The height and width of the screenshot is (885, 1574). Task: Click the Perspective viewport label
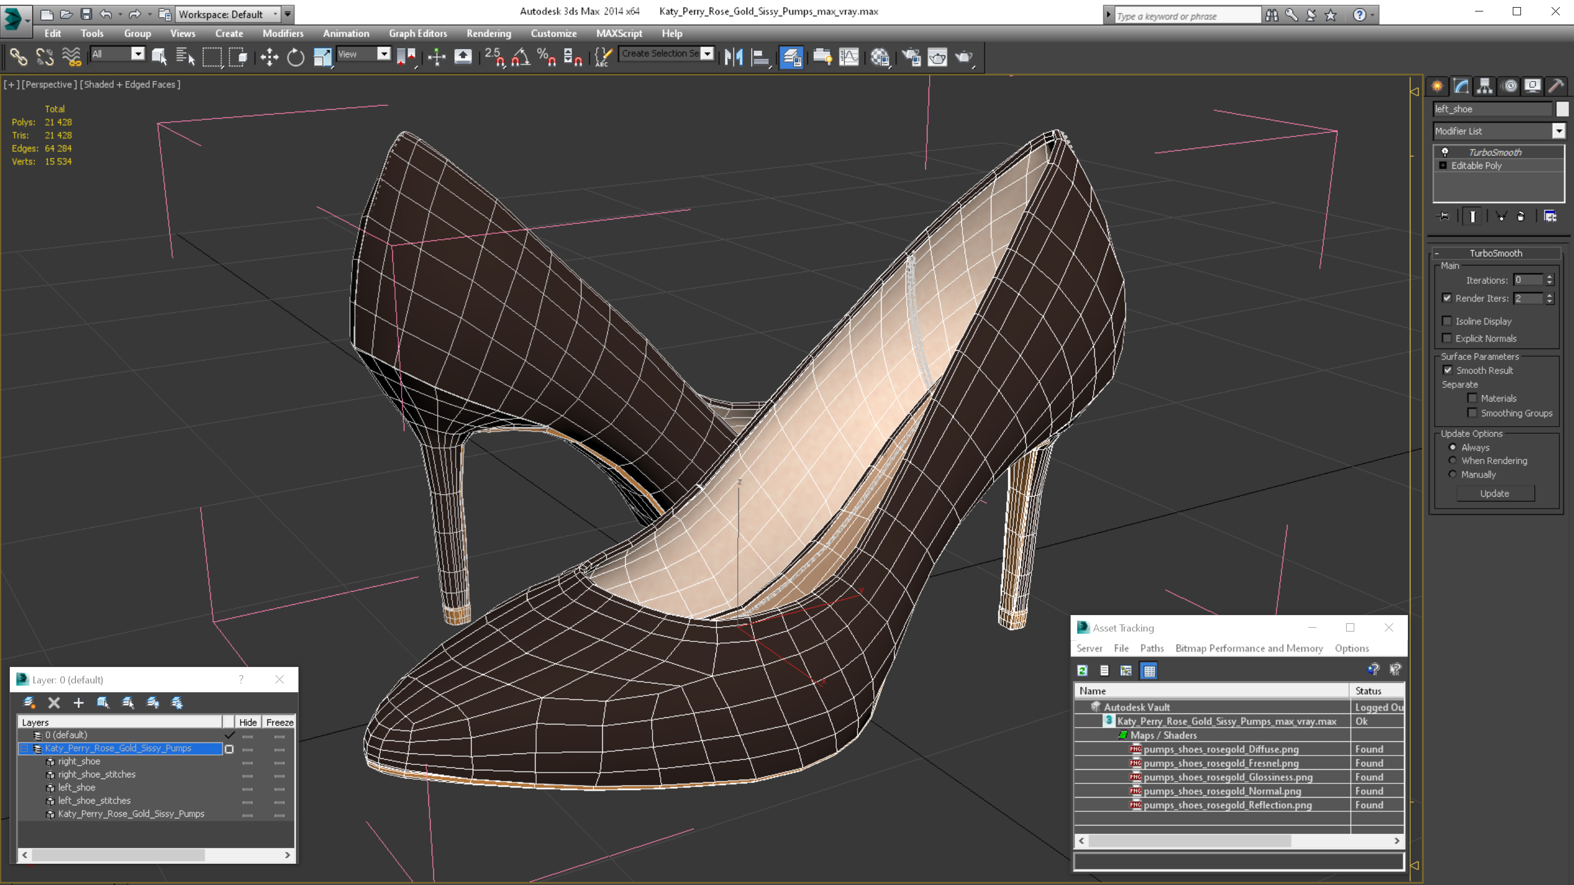coord(50,84)
